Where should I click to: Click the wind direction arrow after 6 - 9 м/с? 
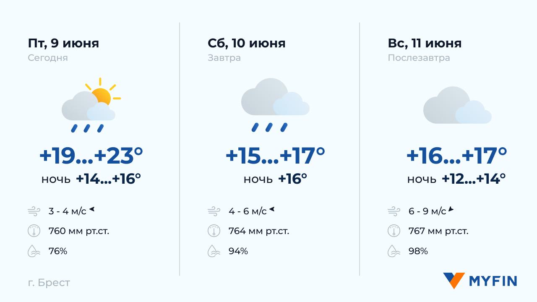tap(451, 209)
